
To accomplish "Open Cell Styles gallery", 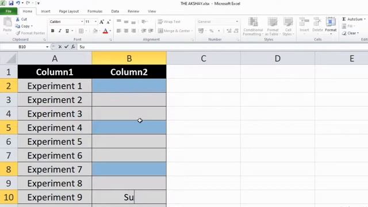I will click(288, 26).
